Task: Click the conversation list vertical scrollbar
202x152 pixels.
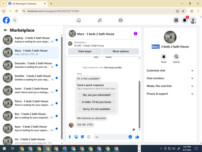Action: click(x=62, y=88)
